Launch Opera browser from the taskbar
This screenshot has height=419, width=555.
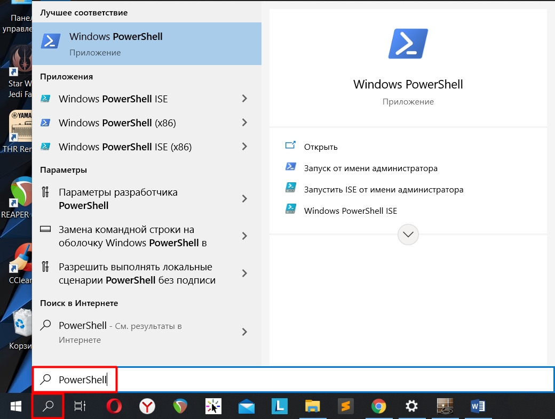pyautogui.click(x=114, y=406)
